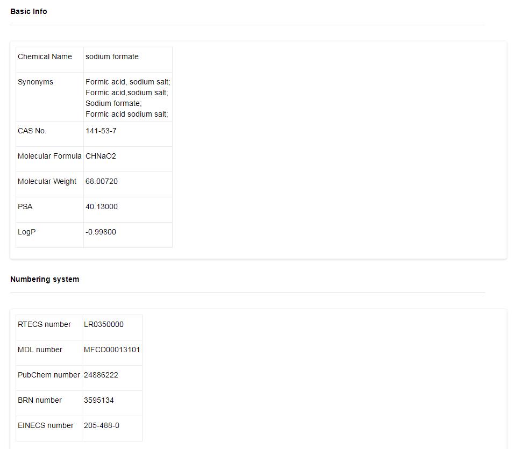Click the LogP value -0.99800
The width and height of the screenshot is (512, 449).
tap(101, 232)
